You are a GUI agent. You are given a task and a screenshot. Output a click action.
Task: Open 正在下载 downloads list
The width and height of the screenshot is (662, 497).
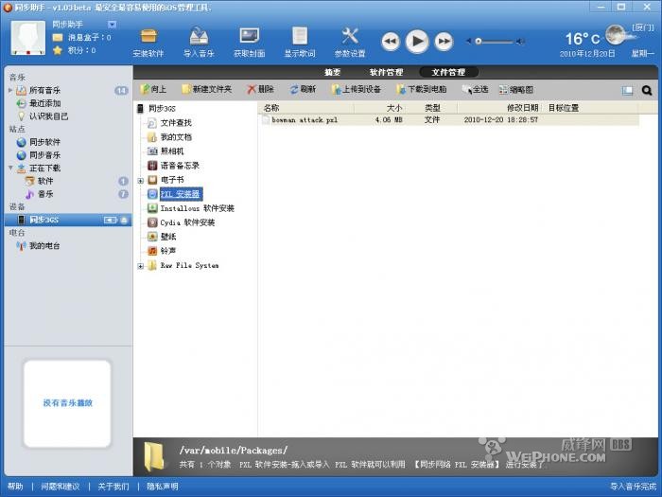click(44, 169)
